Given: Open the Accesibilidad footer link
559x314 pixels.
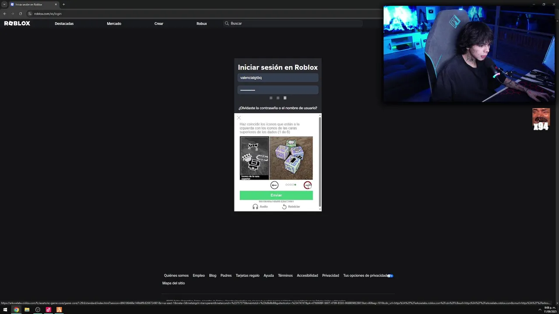Looking at the screenshot, I should (x=307, y=276).
